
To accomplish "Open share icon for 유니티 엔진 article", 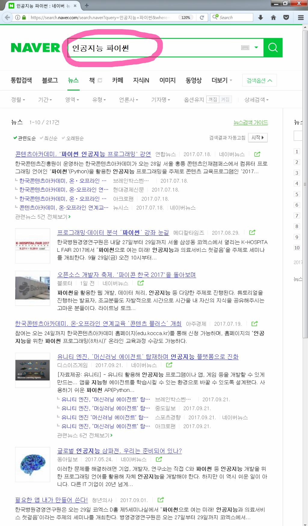I will pyautogui.click(x=169, y=365).
